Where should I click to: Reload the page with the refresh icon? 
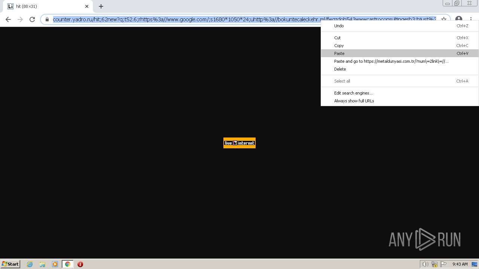pyautogui.click(x=32, y=19)
